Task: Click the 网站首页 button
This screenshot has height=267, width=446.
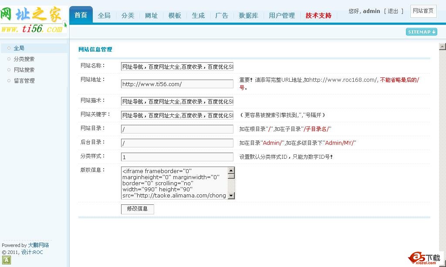Action: pyautogui.click(x=423, y=11)
